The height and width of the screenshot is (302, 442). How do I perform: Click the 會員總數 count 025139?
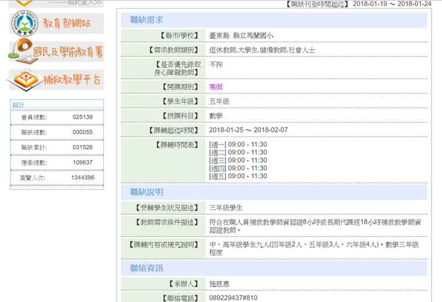tap(82, 117)
